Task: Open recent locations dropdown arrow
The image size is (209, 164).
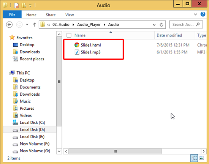Action: point(27,25)
